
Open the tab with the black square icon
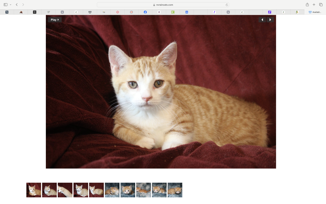pos(34,12)
